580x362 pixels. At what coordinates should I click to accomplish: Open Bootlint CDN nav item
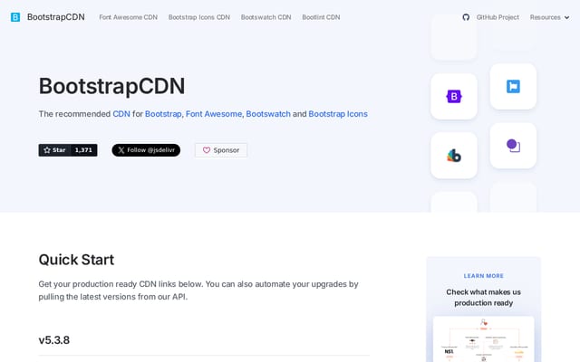[x=321, y=17]
